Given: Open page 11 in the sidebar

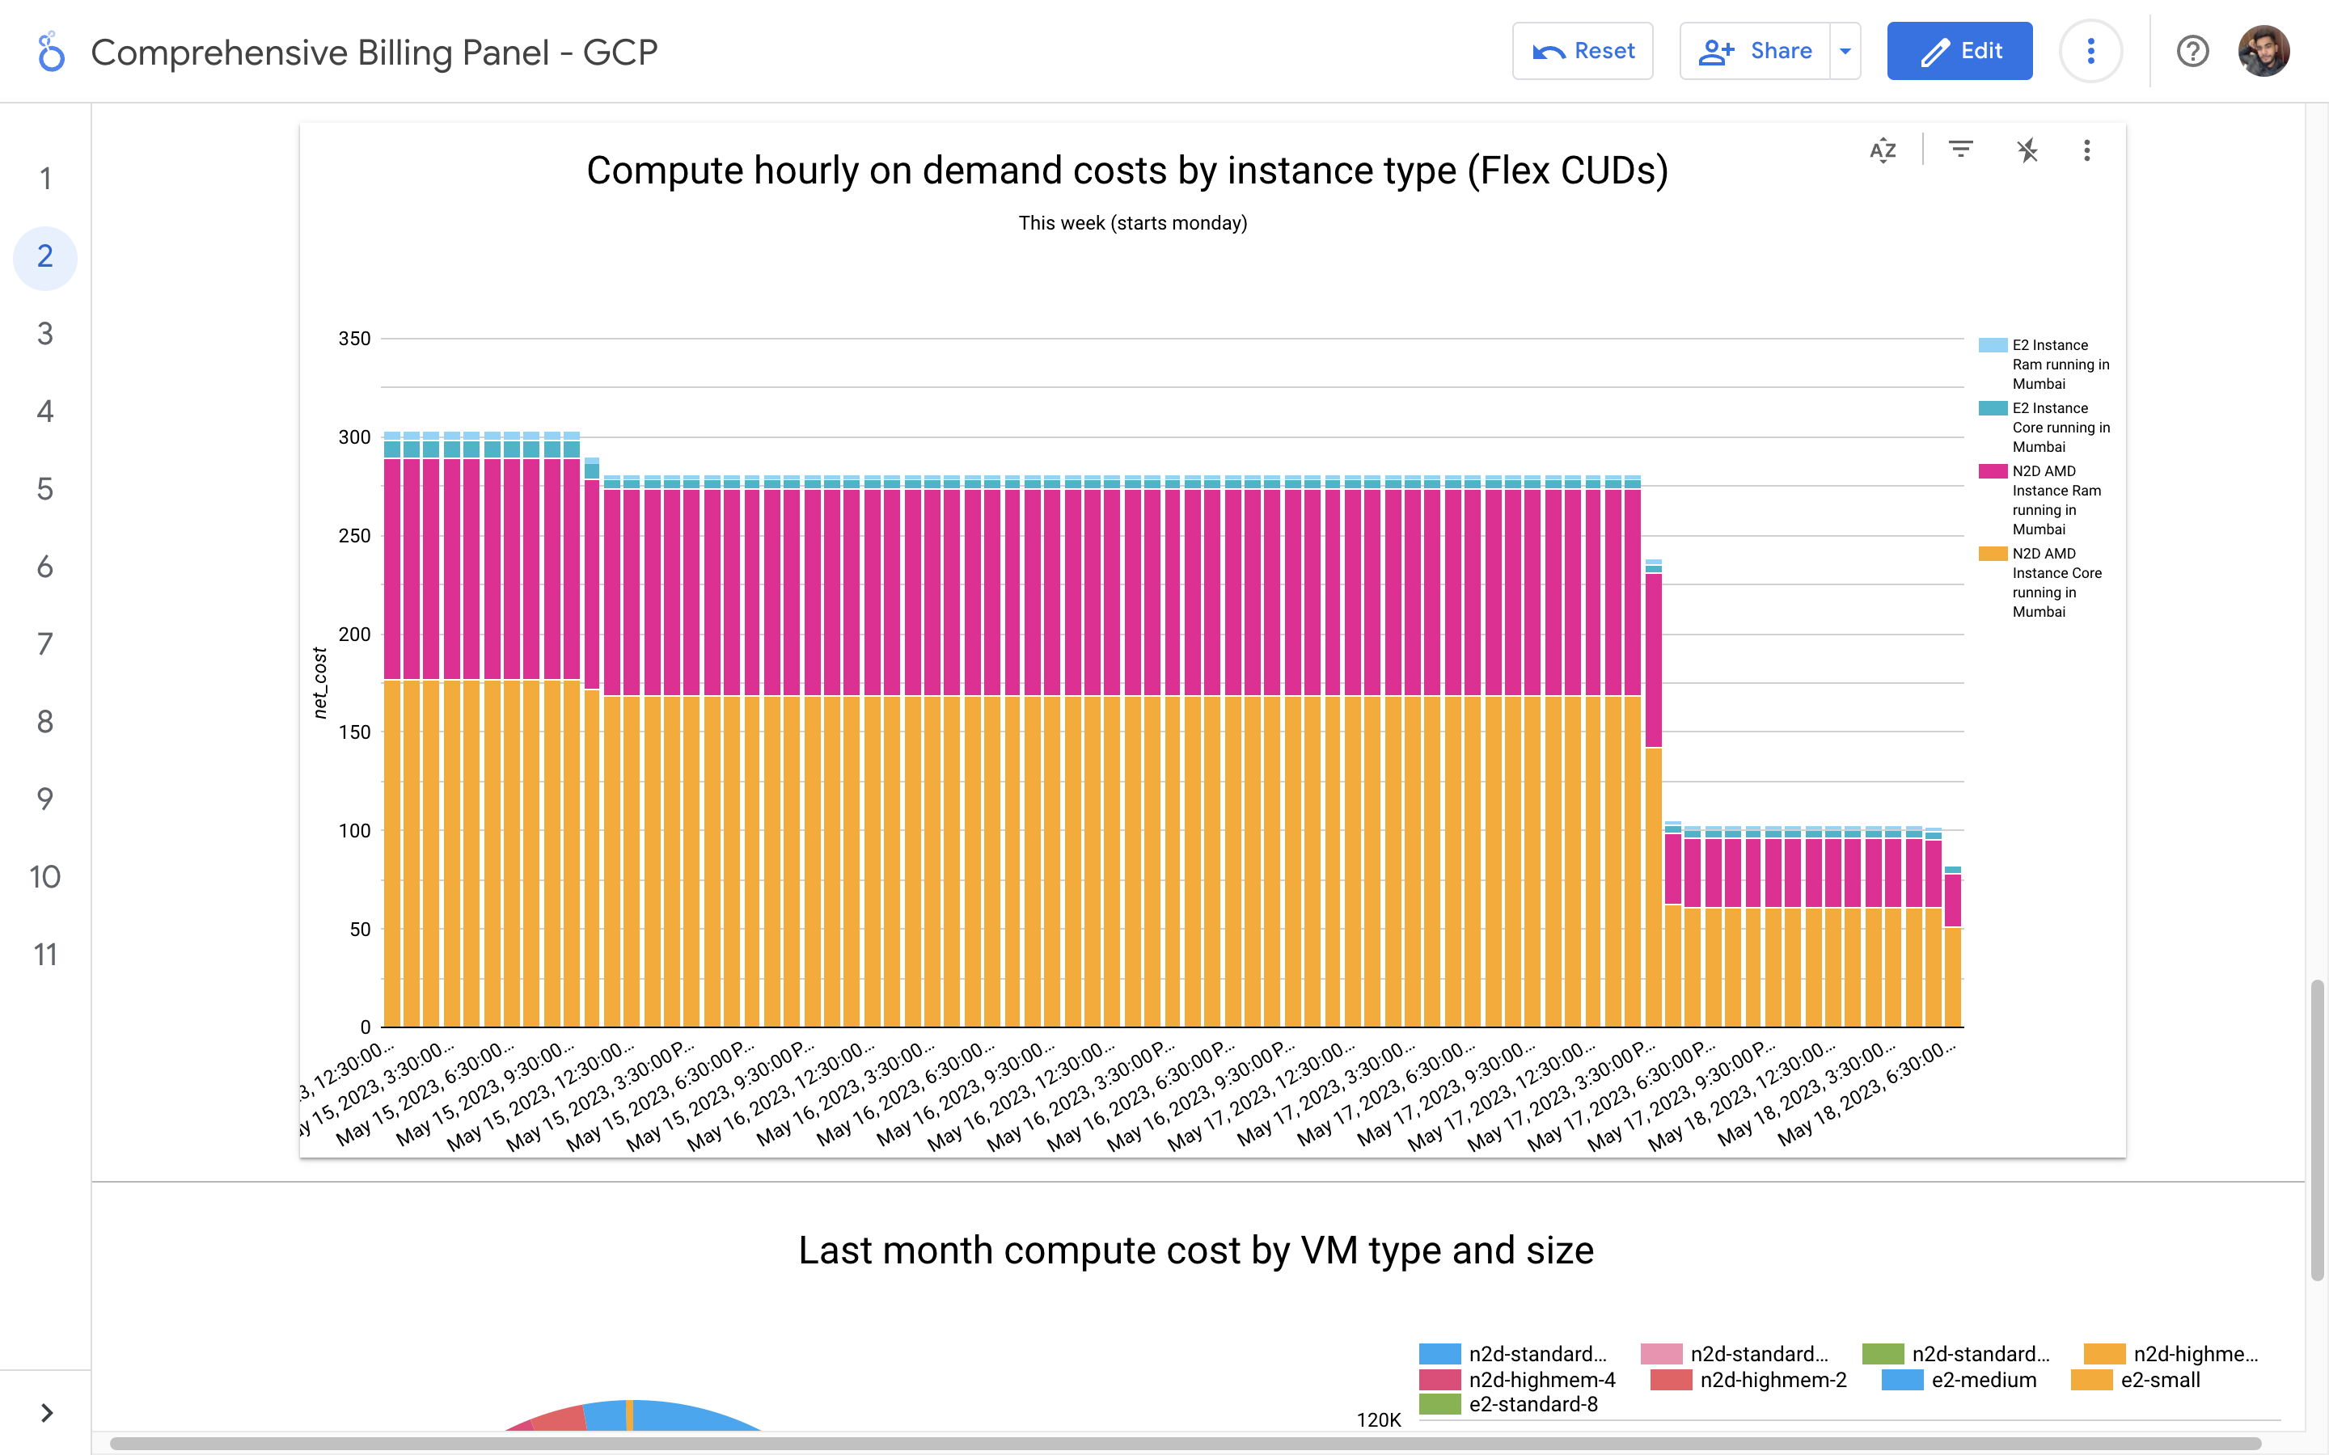Looking at the screenshot, I should [45, 955].
